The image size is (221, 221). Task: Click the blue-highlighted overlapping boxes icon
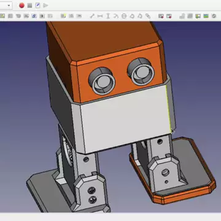(x=34, y=16)
